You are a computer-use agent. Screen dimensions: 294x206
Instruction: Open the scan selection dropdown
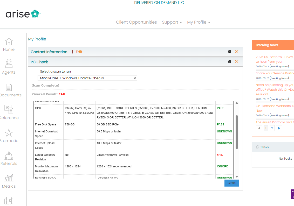pos(87,78)
